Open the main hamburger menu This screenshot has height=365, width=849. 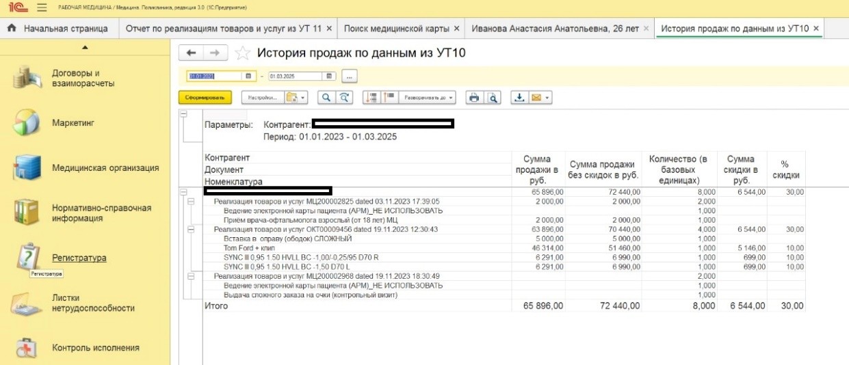(42, 8)
